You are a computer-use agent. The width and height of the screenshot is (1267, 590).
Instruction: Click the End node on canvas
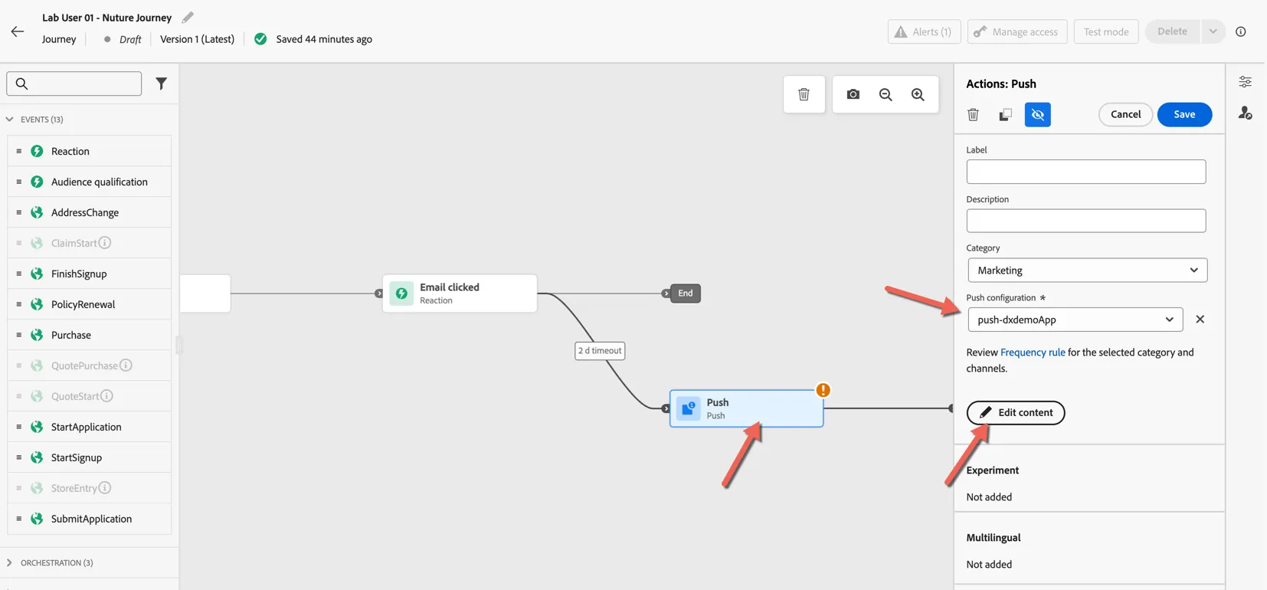click(685, 293)
